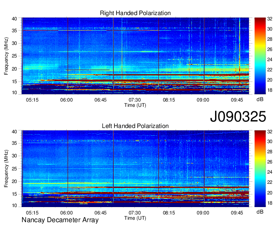
Task: Click 35 MHz tick on Left Handed frequency axis
Action: point(14,143)
